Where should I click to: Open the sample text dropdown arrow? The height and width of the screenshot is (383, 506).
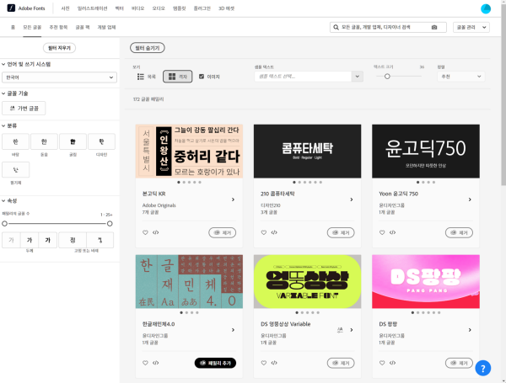(358, 77)
